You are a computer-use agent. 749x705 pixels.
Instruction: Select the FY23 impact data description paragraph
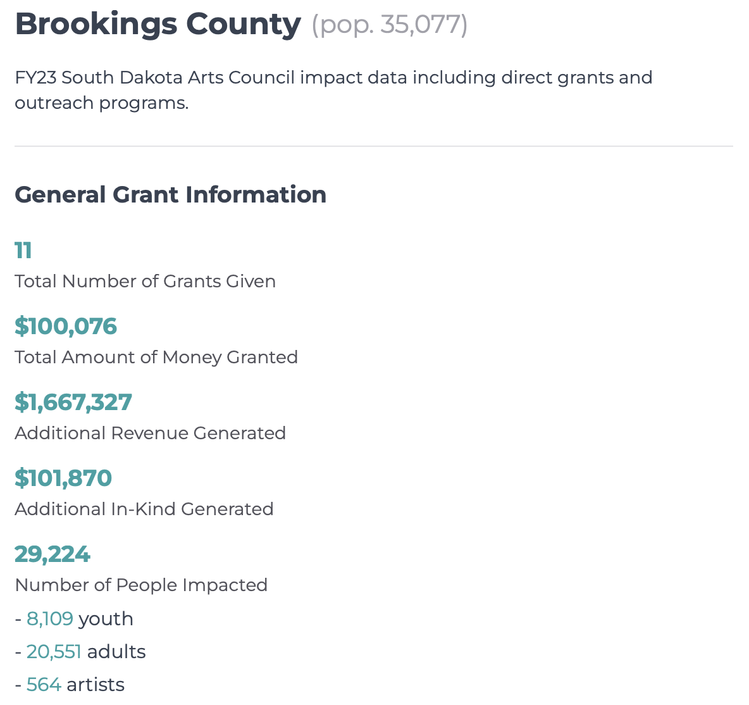[x=333, y=90]
